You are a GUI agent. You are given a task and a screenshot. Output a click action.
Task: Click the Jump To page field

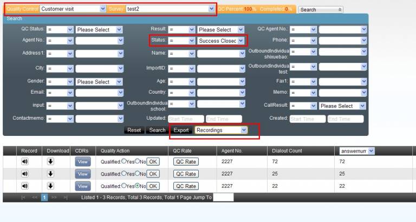coord(223,198)
